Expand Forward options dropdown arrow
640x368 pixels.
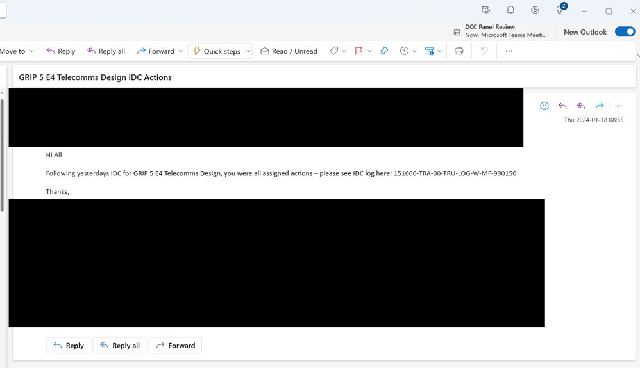181,51
